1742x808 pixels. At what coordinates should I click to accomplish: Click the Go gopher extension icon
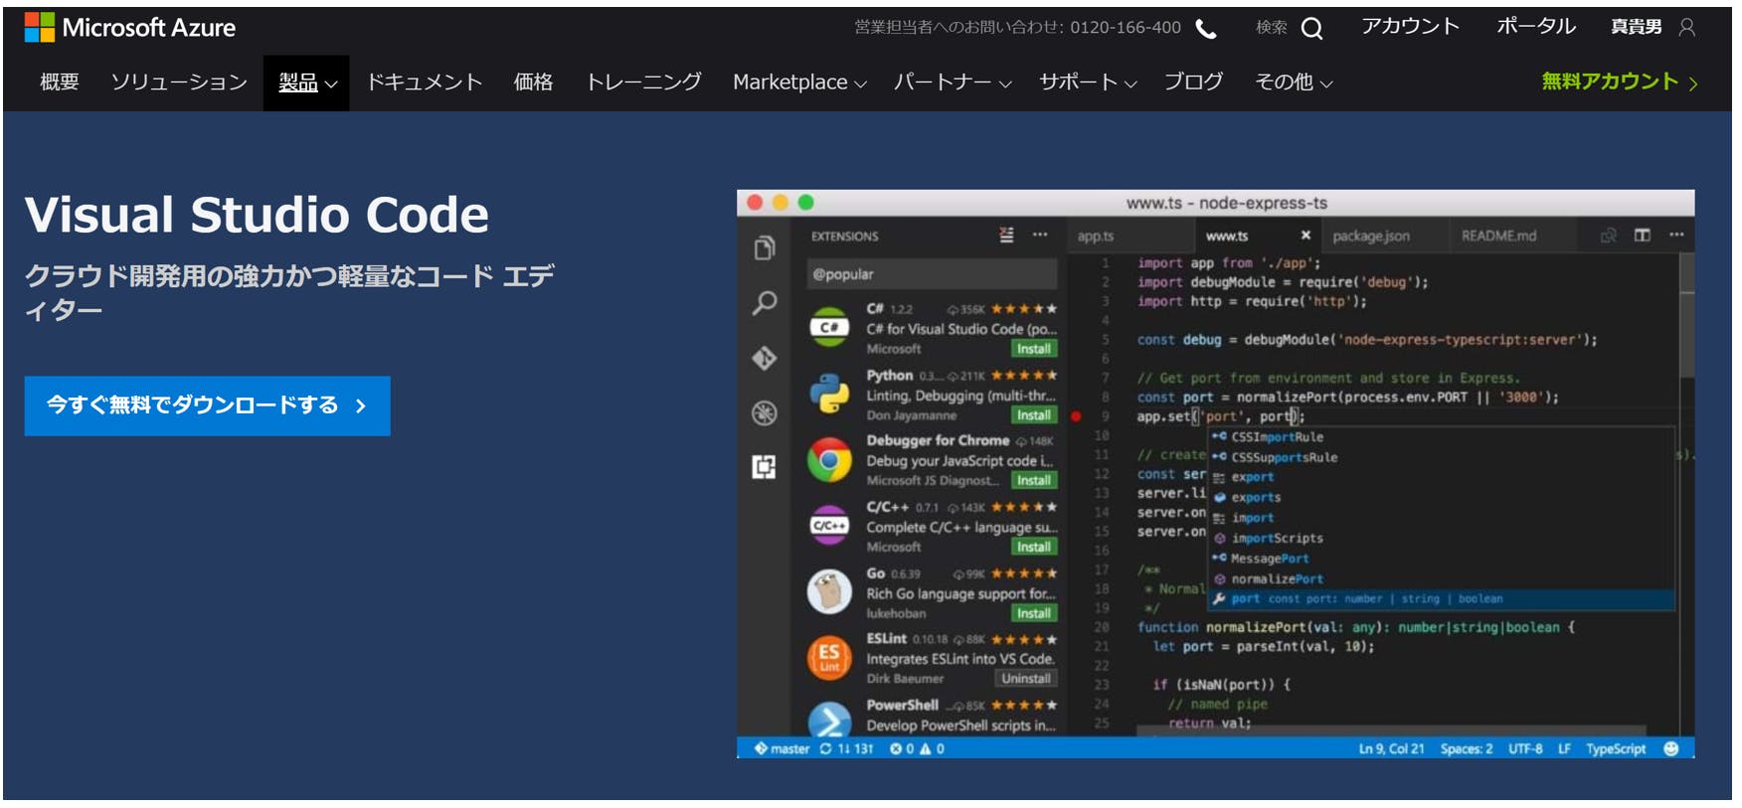[x=828, y=592]
